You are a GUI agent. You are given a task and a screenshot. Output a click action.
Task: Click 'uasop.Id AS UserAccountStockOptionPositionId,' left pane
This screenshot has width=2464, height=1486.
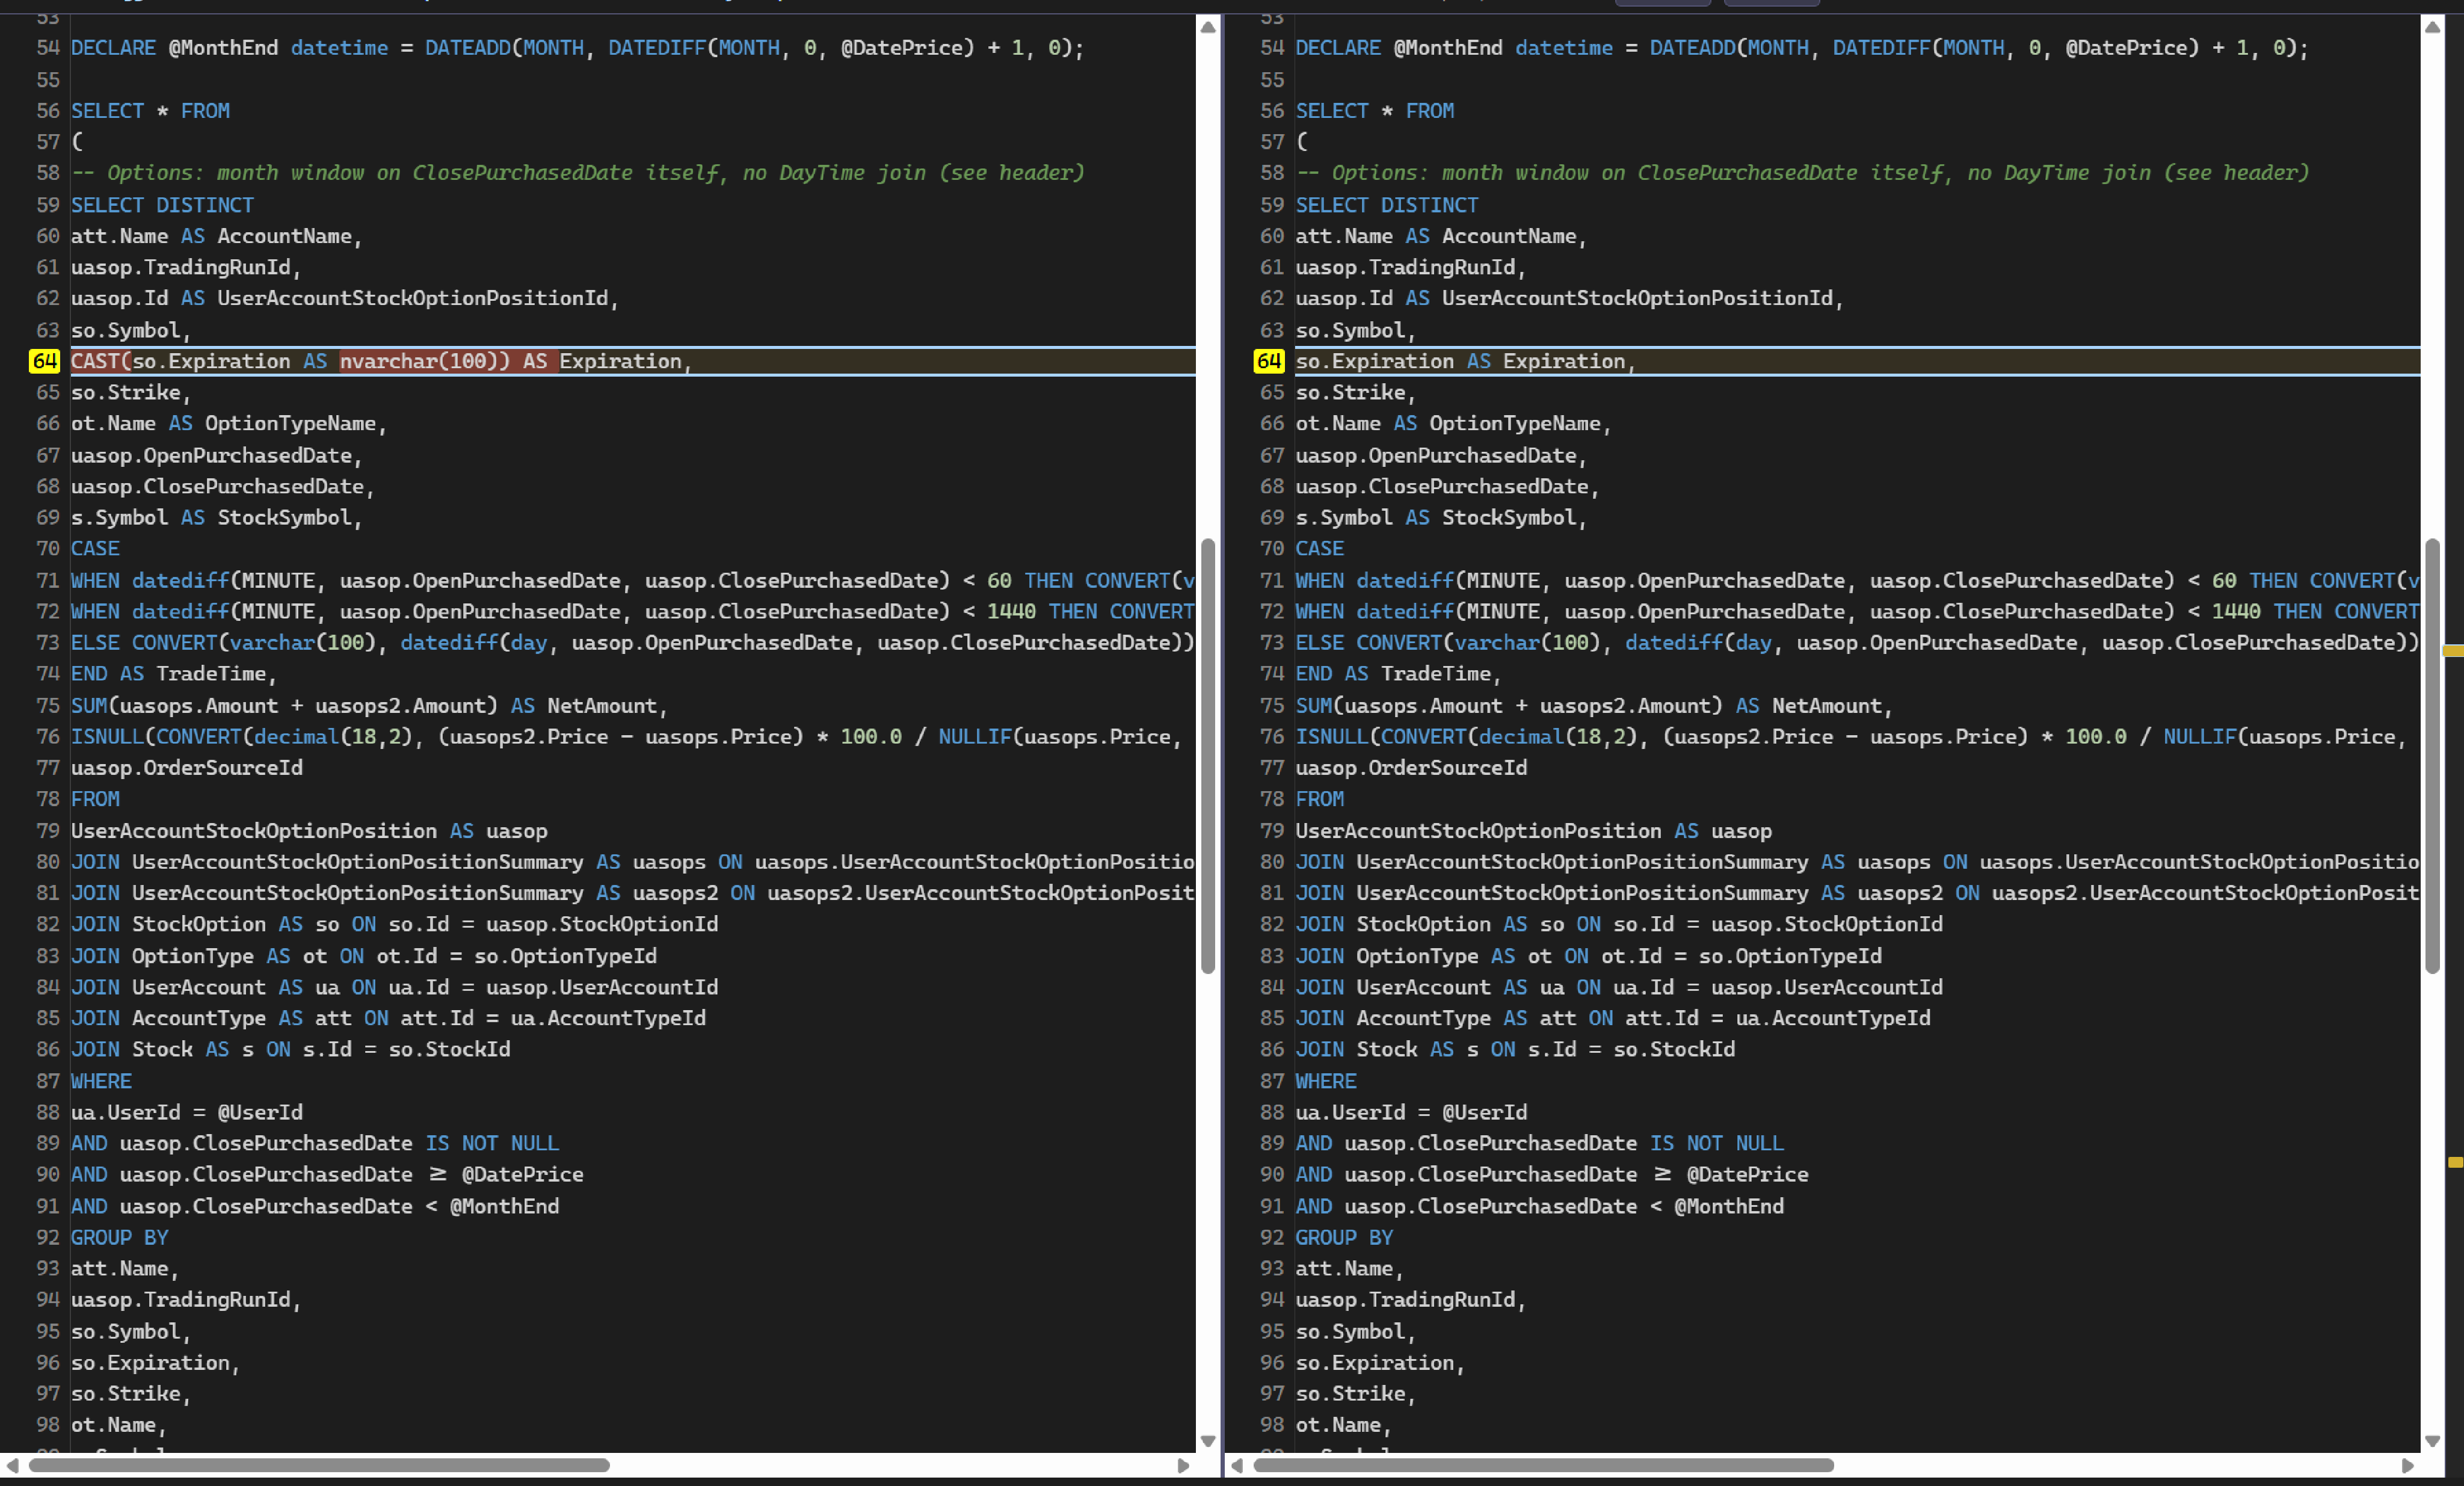(344, 298)
